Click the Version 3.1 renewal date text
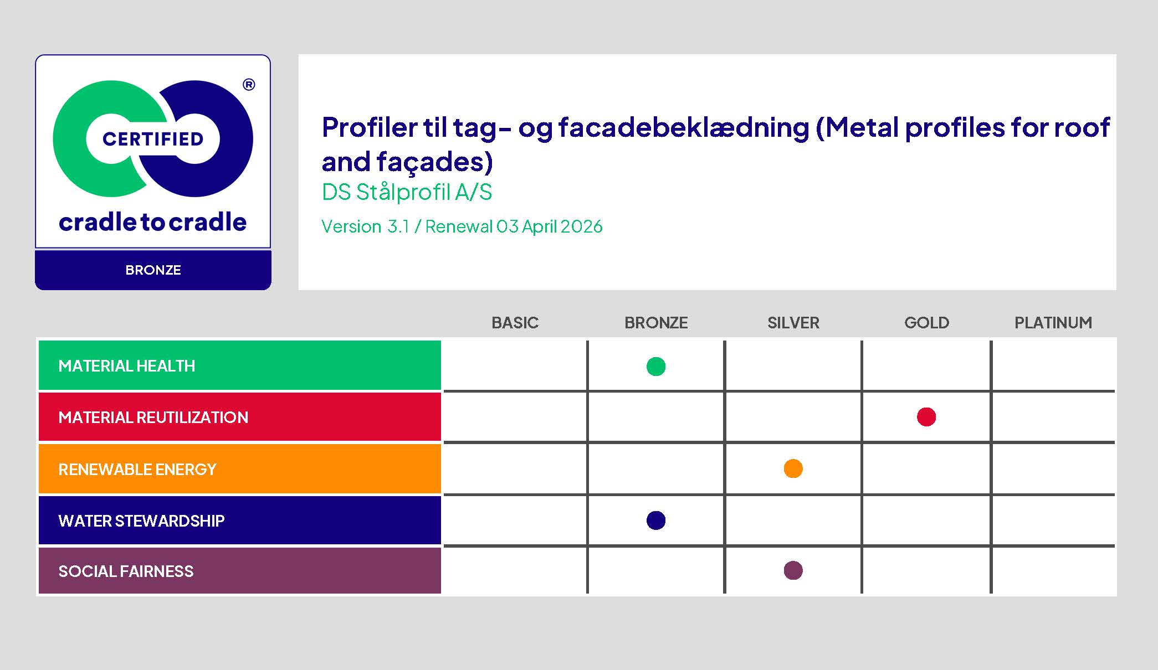 [462, 226]
